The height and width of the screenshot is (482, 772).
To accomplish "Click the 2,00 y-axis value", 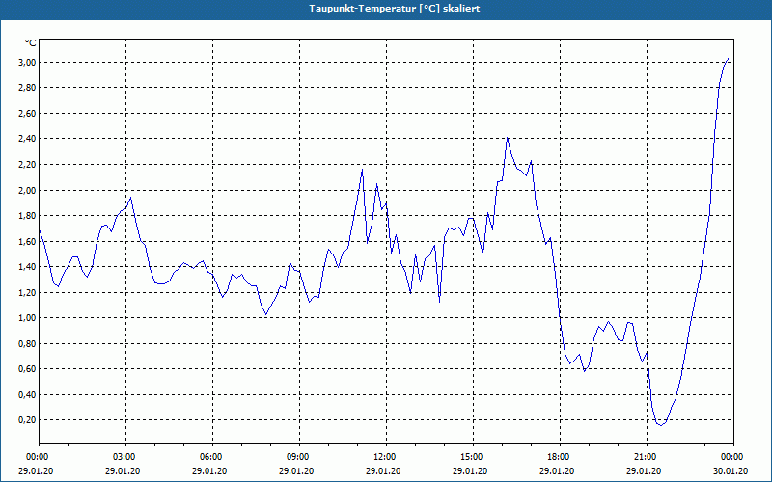I will 27,190.
